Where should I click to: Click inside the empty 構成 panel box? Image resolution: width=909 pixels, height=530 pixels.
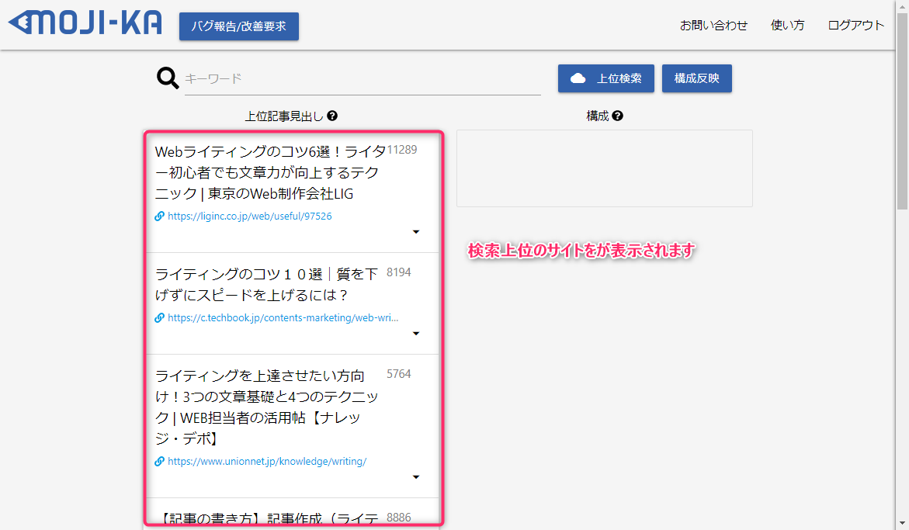[x=605, y=168]
